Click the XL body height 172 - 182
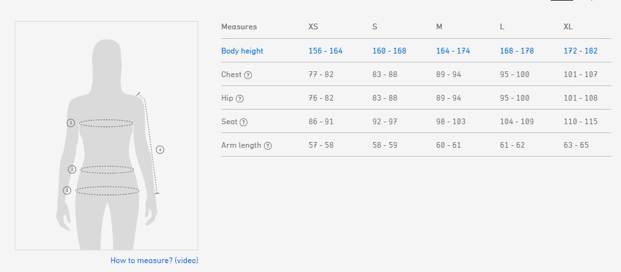The image size is (621, 272). click(x=580, y=51)
